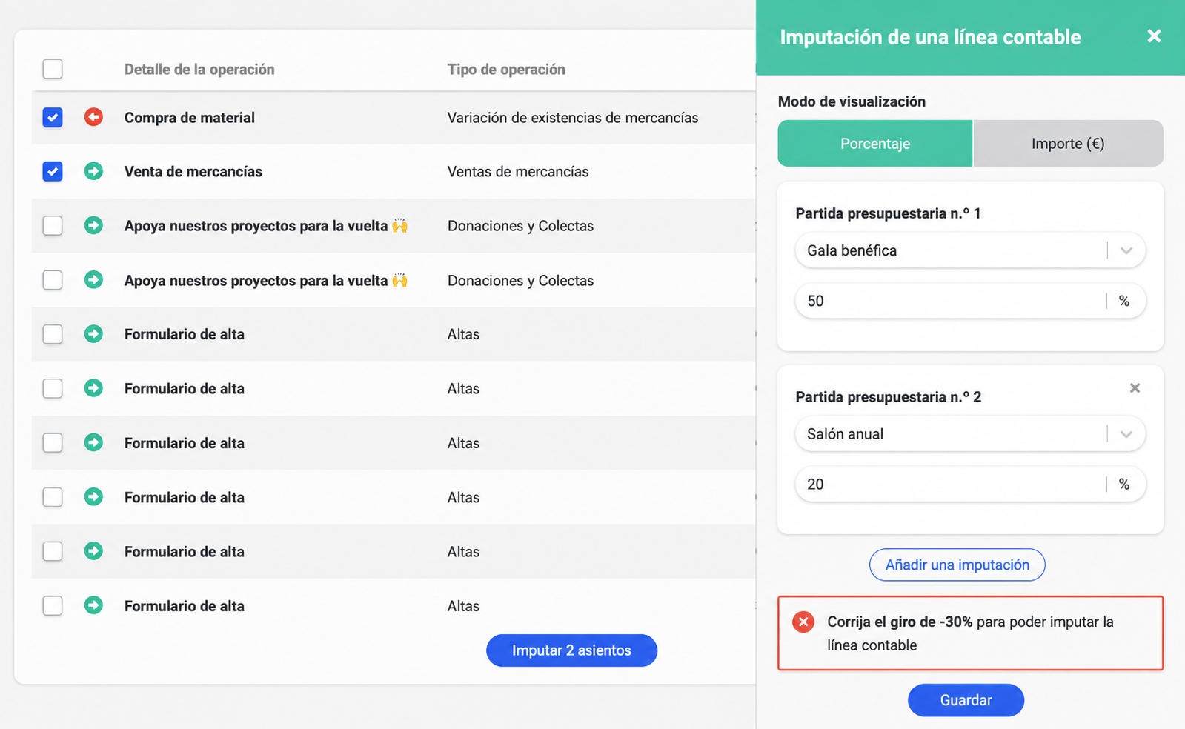Viewport: 1185px width, 729px height.
Task: Switch to the Importe (€) display mode
Action: coord(1068,144)
